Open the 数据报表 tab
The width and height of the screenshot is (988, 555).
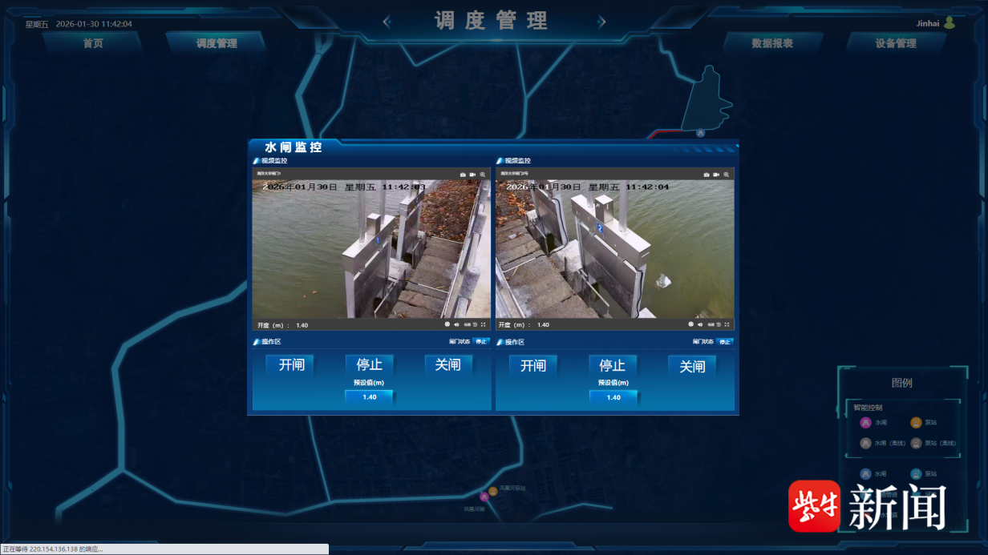click(x=772, y=43)
